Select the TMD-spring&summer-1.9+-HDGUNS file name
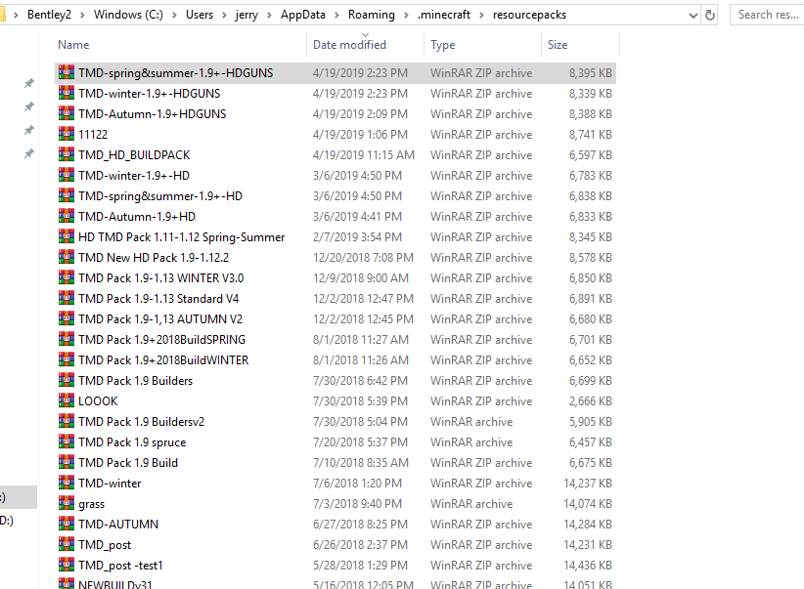The width and height of the screenshot is (804, 589). (176, 73)
